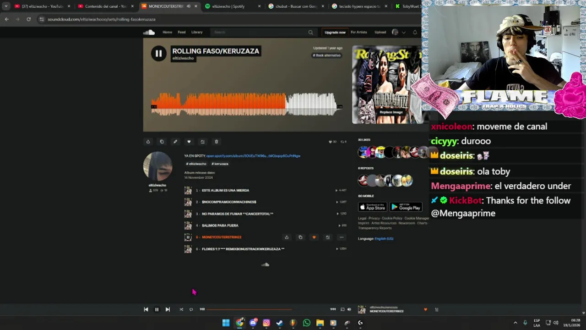Pause the MONEYCOUTERSTRIKE2 track from its row
The width and height of the screenshot is (586, 330).
click(x=188, y=237)
